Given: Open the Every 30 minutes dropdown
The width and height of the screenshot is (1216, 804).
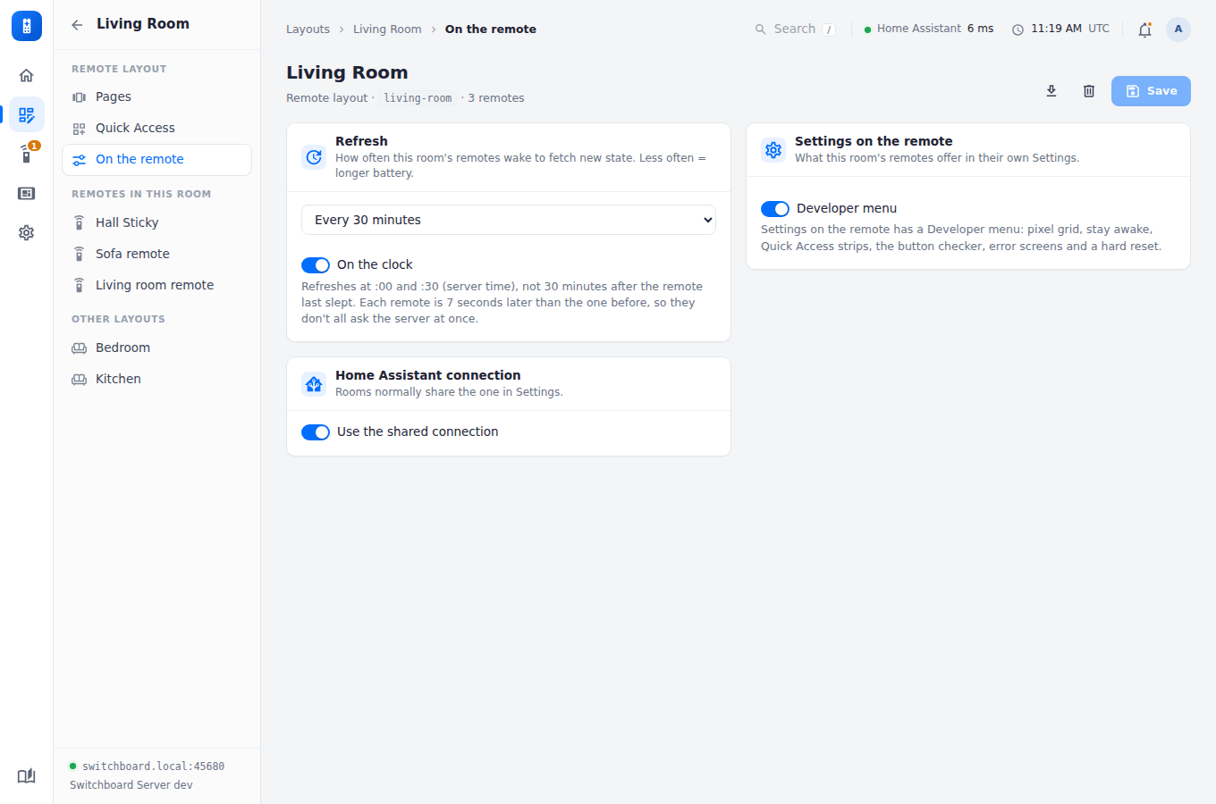Looking at the screenshot, I should point(509,220).
